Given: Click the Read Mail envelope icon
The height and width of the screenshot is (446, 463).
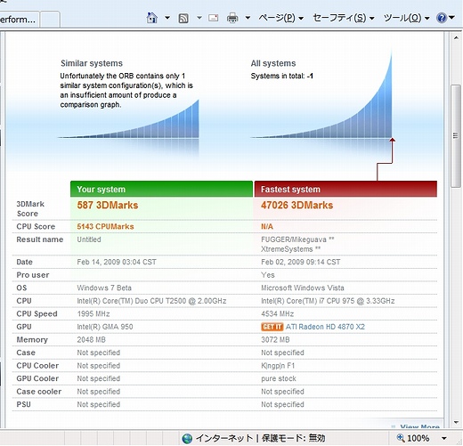Looking at the screenshot, I should click(214, 18).
